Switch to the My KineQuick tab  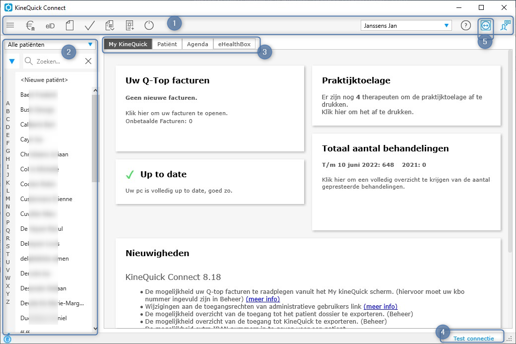[x=128, y=44]
